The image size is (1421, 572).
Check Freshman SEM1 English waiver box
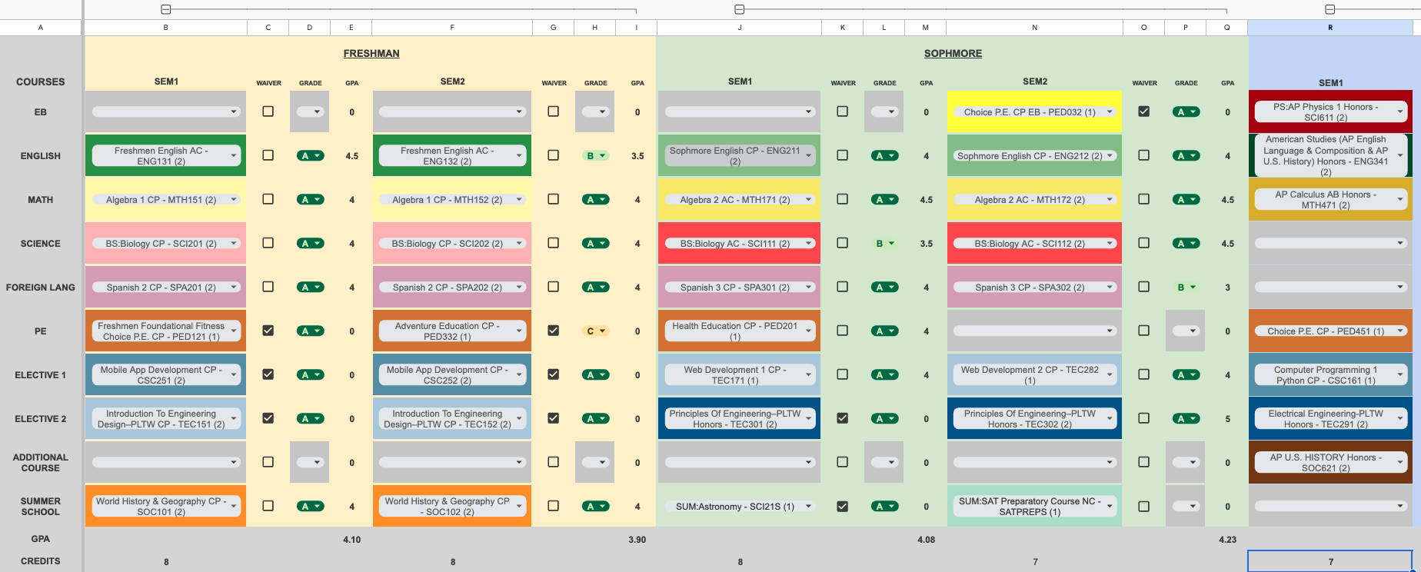coord(268,155)
